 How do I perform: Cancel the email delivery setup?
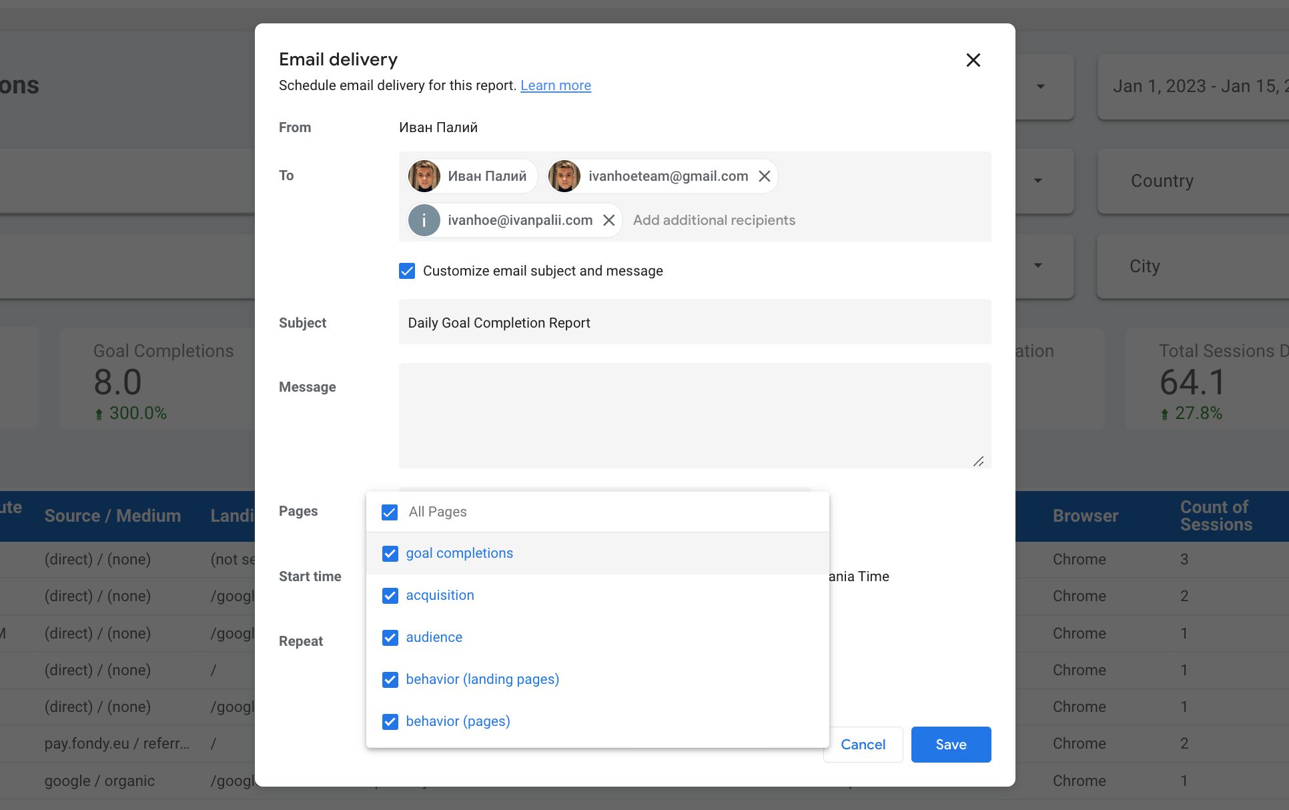point(863,744)
